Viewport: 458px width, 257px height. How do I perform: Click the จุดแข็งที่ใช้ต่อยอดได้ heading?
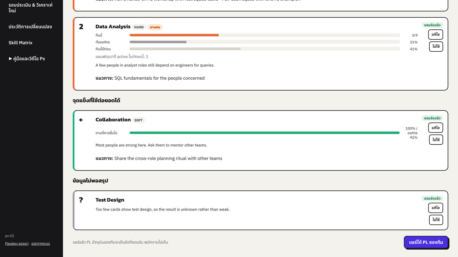pos(96,101)
